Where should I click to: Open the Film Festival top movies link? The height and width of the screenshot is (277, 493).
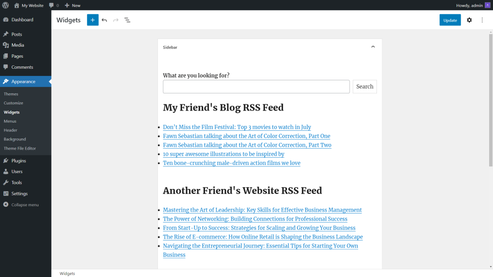pyautogui.click(x=236, y=126)
